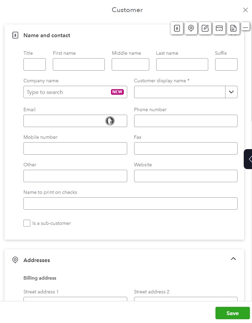Check the Is a sub-customer checkbox
The width and height of the screenshot is (252, 323).
click(27, 223)
